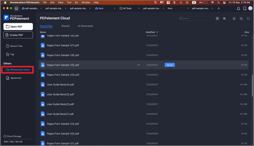Open the Tool menu
This screenshot has width=254, height=146.
pyautogui.click(x=69, y=2)
